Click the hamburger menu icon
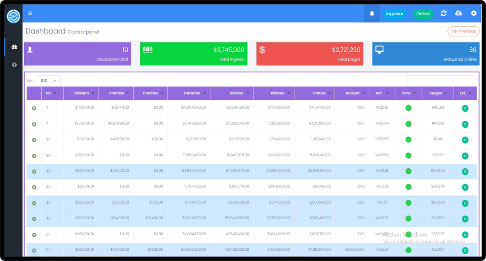 coord(30,14)
